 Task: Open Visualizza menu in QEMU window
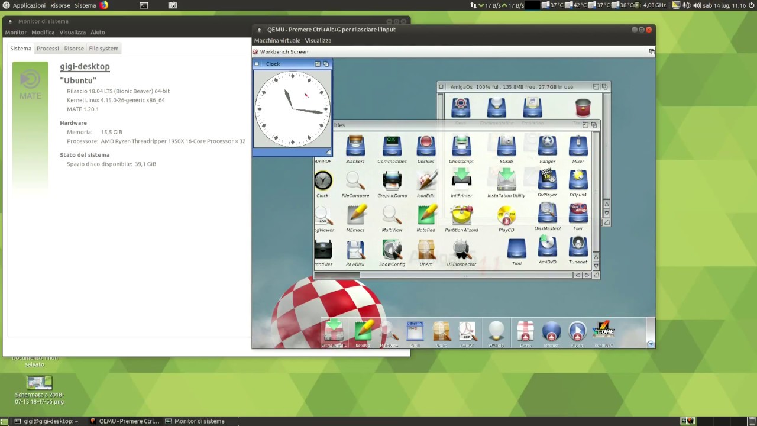click(x=318, y=40)
